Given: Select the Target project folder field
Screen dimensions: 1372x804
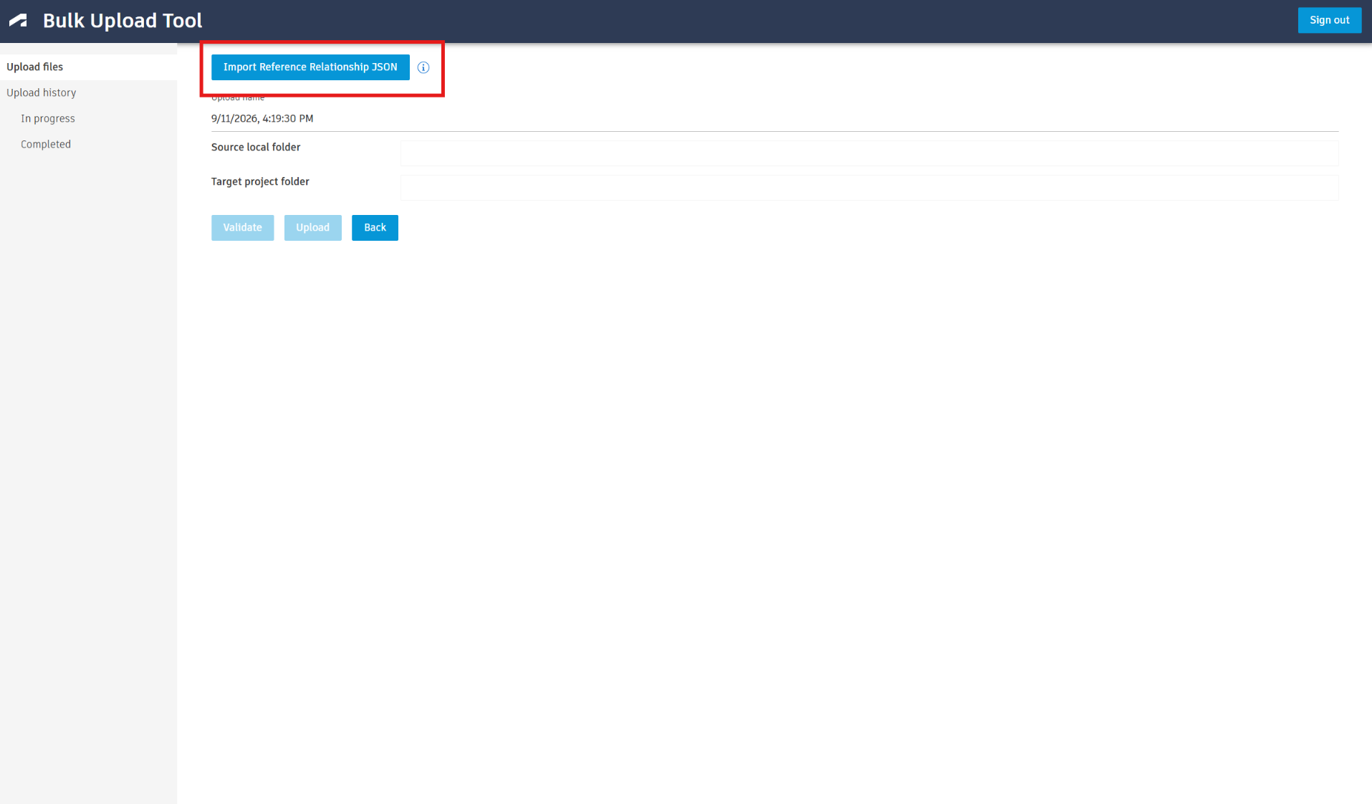Looking at the screenshot, I should pyautogui.click(x=869, y=188).
